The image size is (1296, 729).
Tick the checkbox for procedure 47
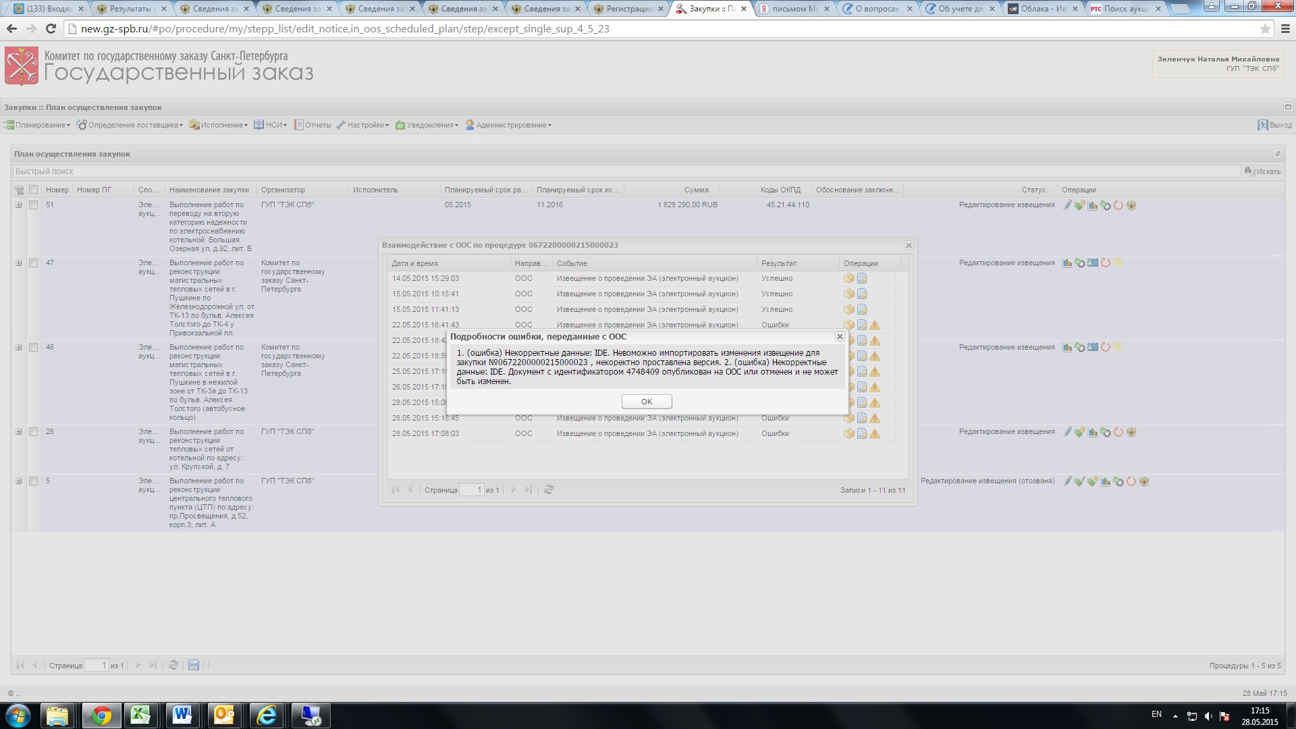pyautogui.click(x=33, y=263)
